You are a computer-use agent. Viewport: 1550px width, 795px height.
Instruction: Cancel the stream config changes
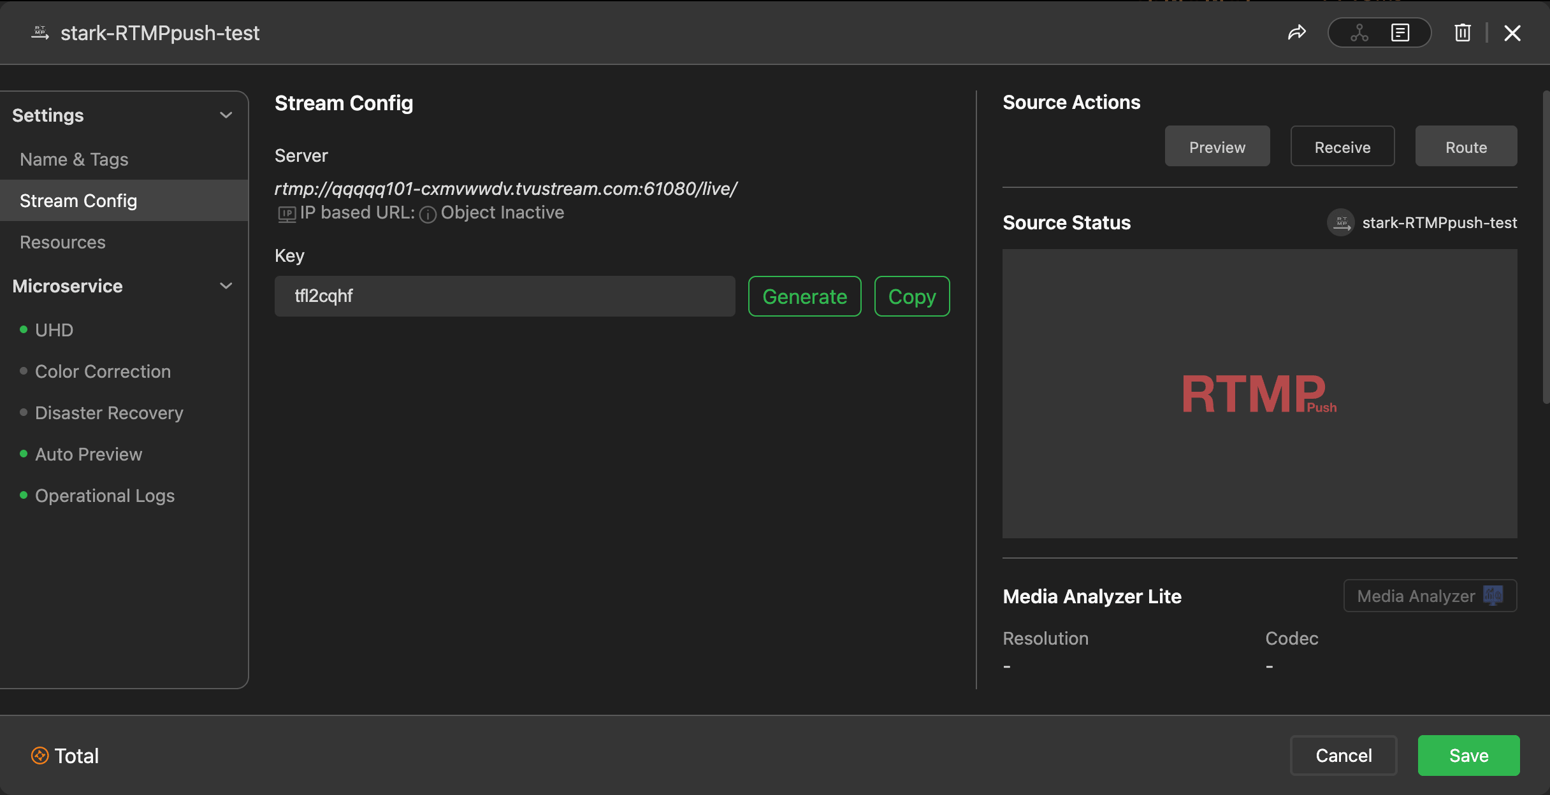(1344, 756)
